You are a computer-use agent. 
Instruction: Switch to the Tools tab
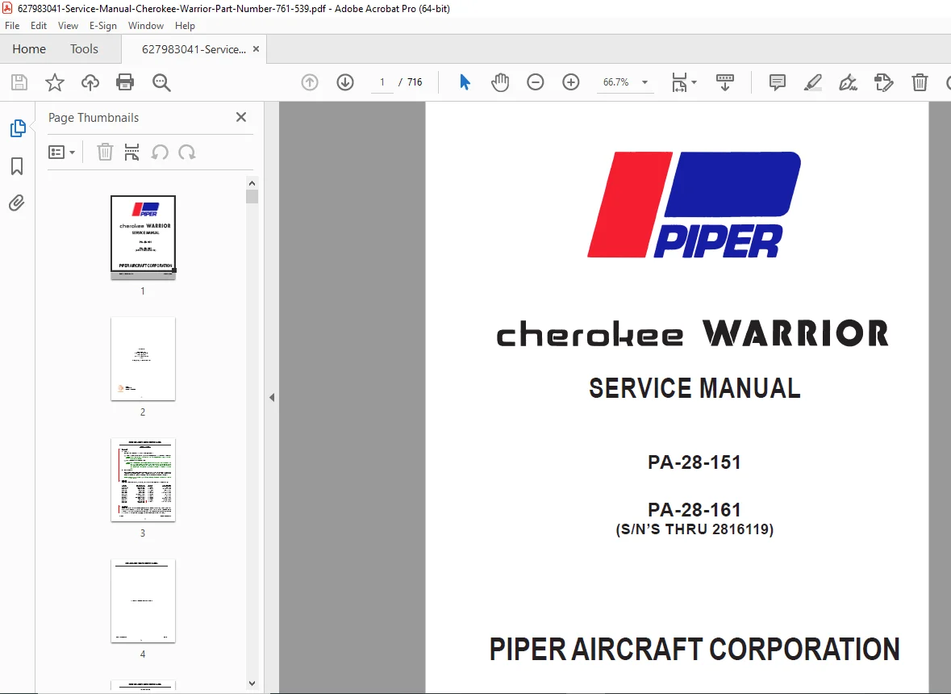coord(84,49)
